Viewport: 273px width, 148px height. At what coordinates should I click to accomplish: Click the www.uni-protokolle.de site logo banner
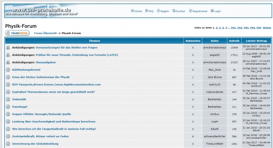41,11
